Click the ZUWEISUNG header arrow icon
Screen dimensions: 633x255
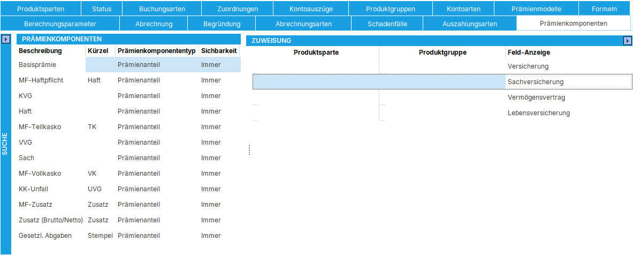click(x=628, y=41)
